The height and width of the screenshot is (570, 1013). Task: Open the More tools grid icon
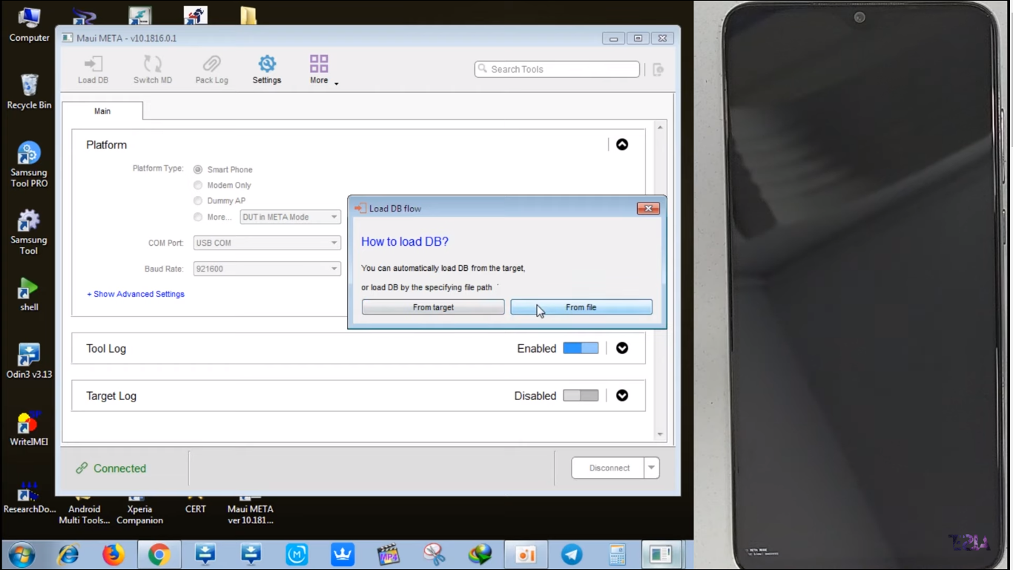coord(319,64)
